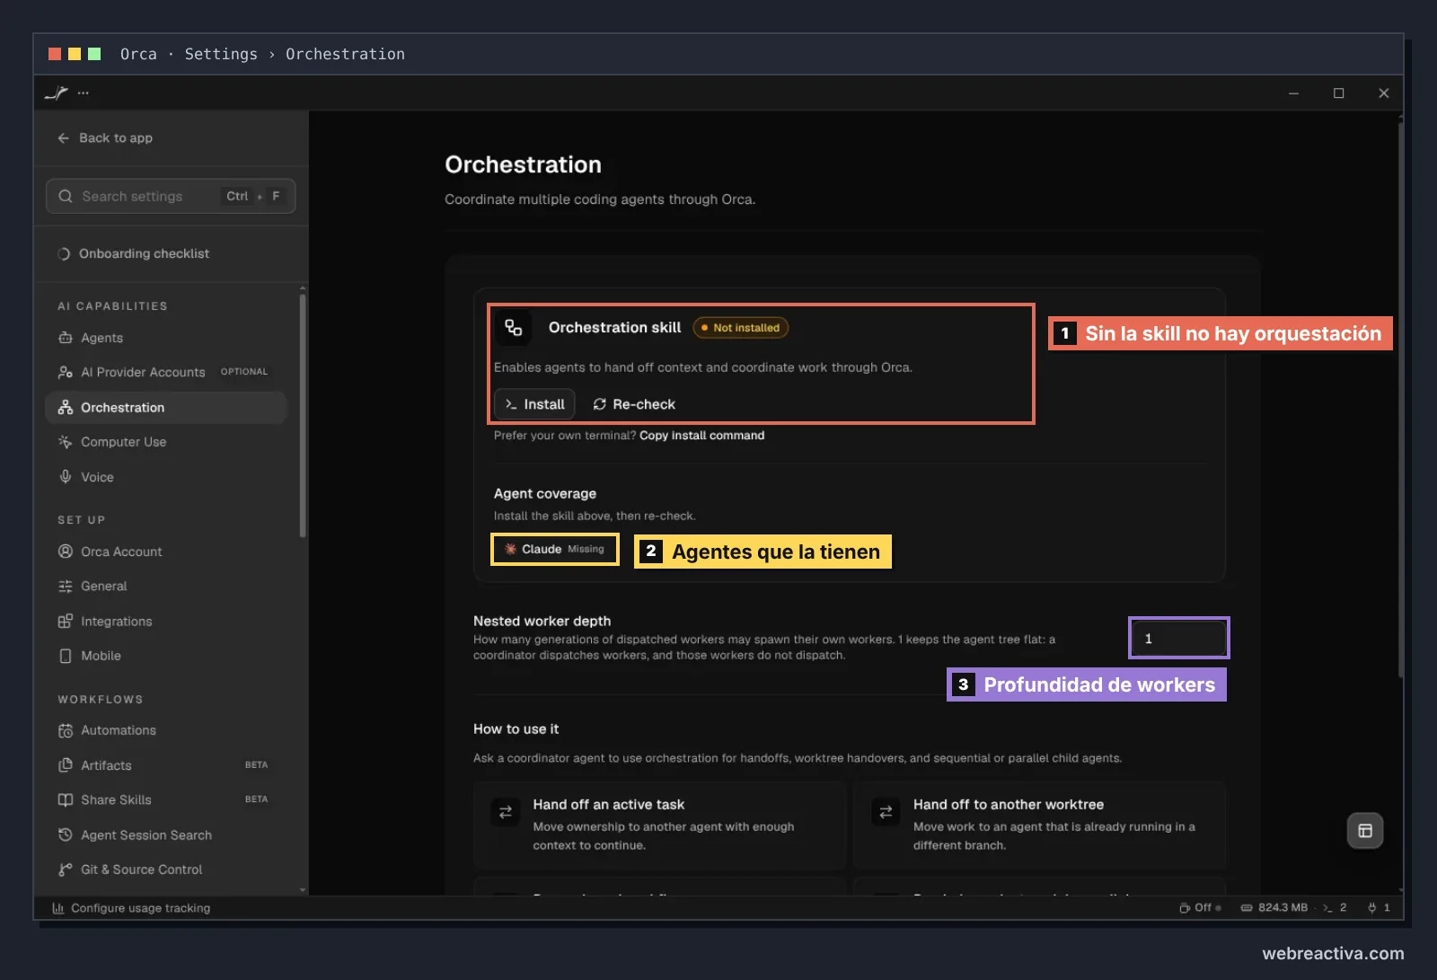Open Voice settings microphone icon
The image size is (1437, 980).
(66, 477)
